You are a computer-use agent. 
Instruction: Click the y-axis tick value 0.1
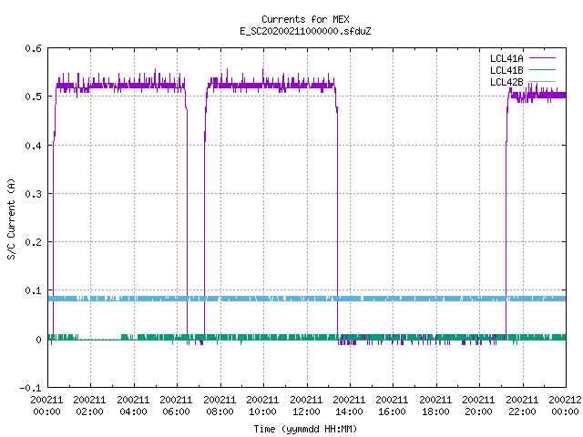click(x=33, y=290)
